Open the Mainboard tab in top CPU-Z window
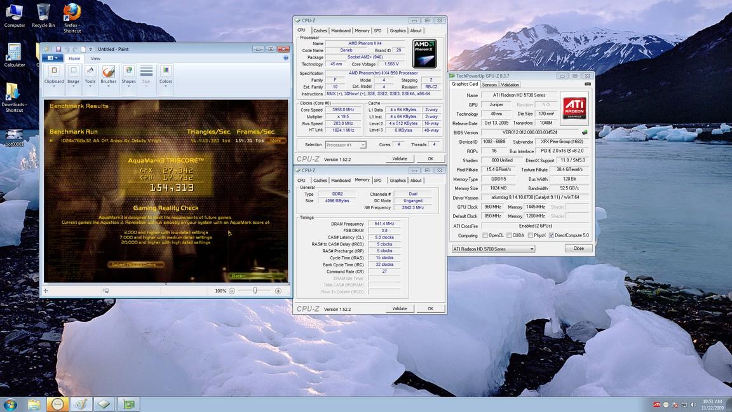Screen dimensions: 732x412 341,31
